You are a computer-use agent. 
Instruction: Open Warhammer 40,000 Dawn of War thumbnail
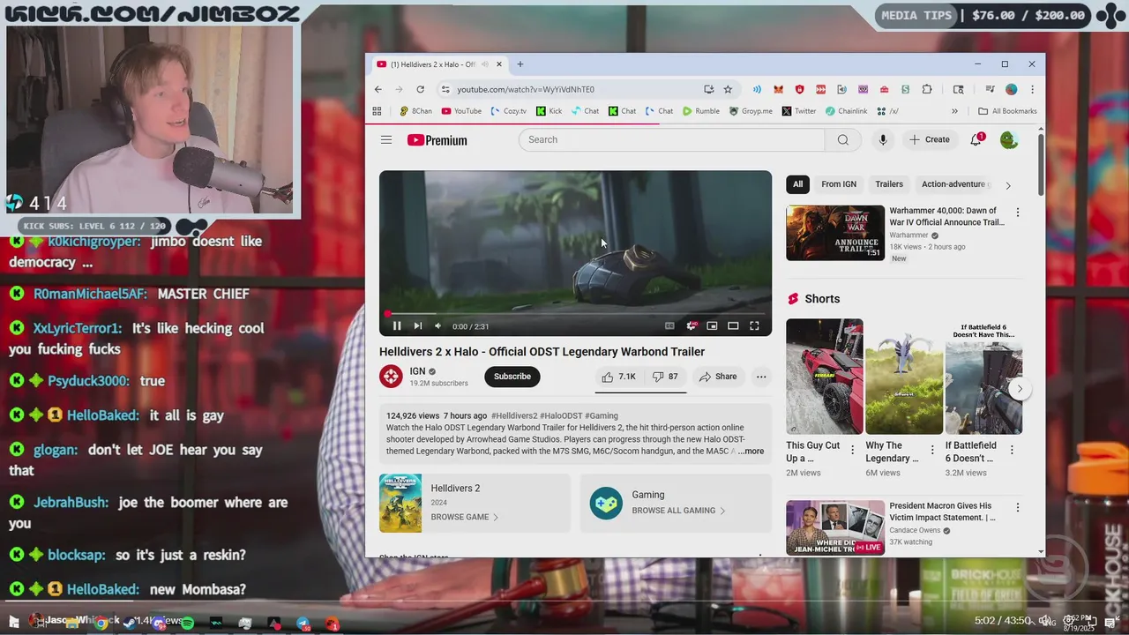(835, 233)
